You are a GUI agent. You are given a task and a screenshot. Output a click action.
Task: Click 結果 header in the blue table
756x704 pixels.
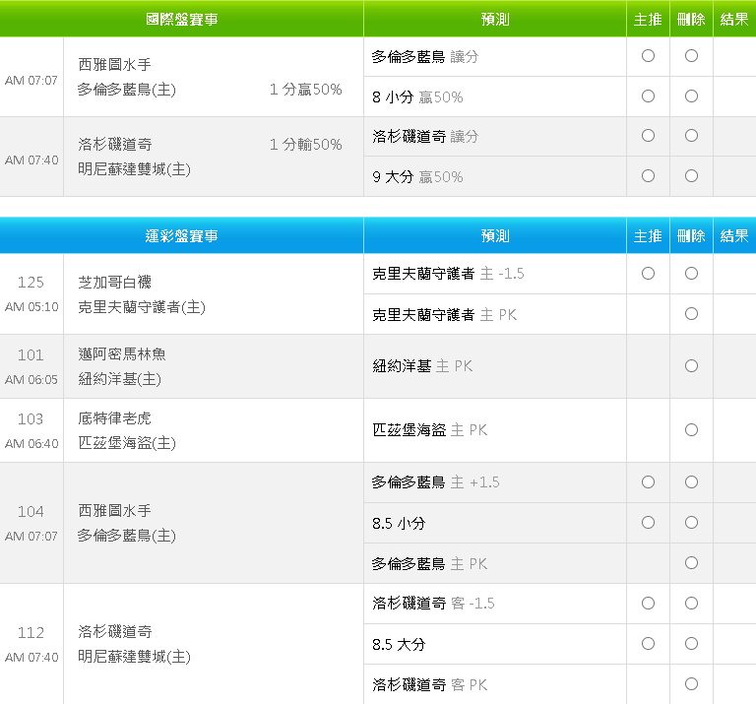pyautogui.click(x=734, y=235)
